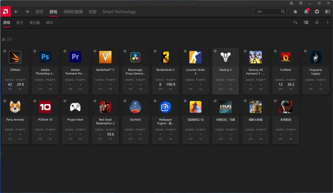Go back with the left arrow

(x=16, y=12)
